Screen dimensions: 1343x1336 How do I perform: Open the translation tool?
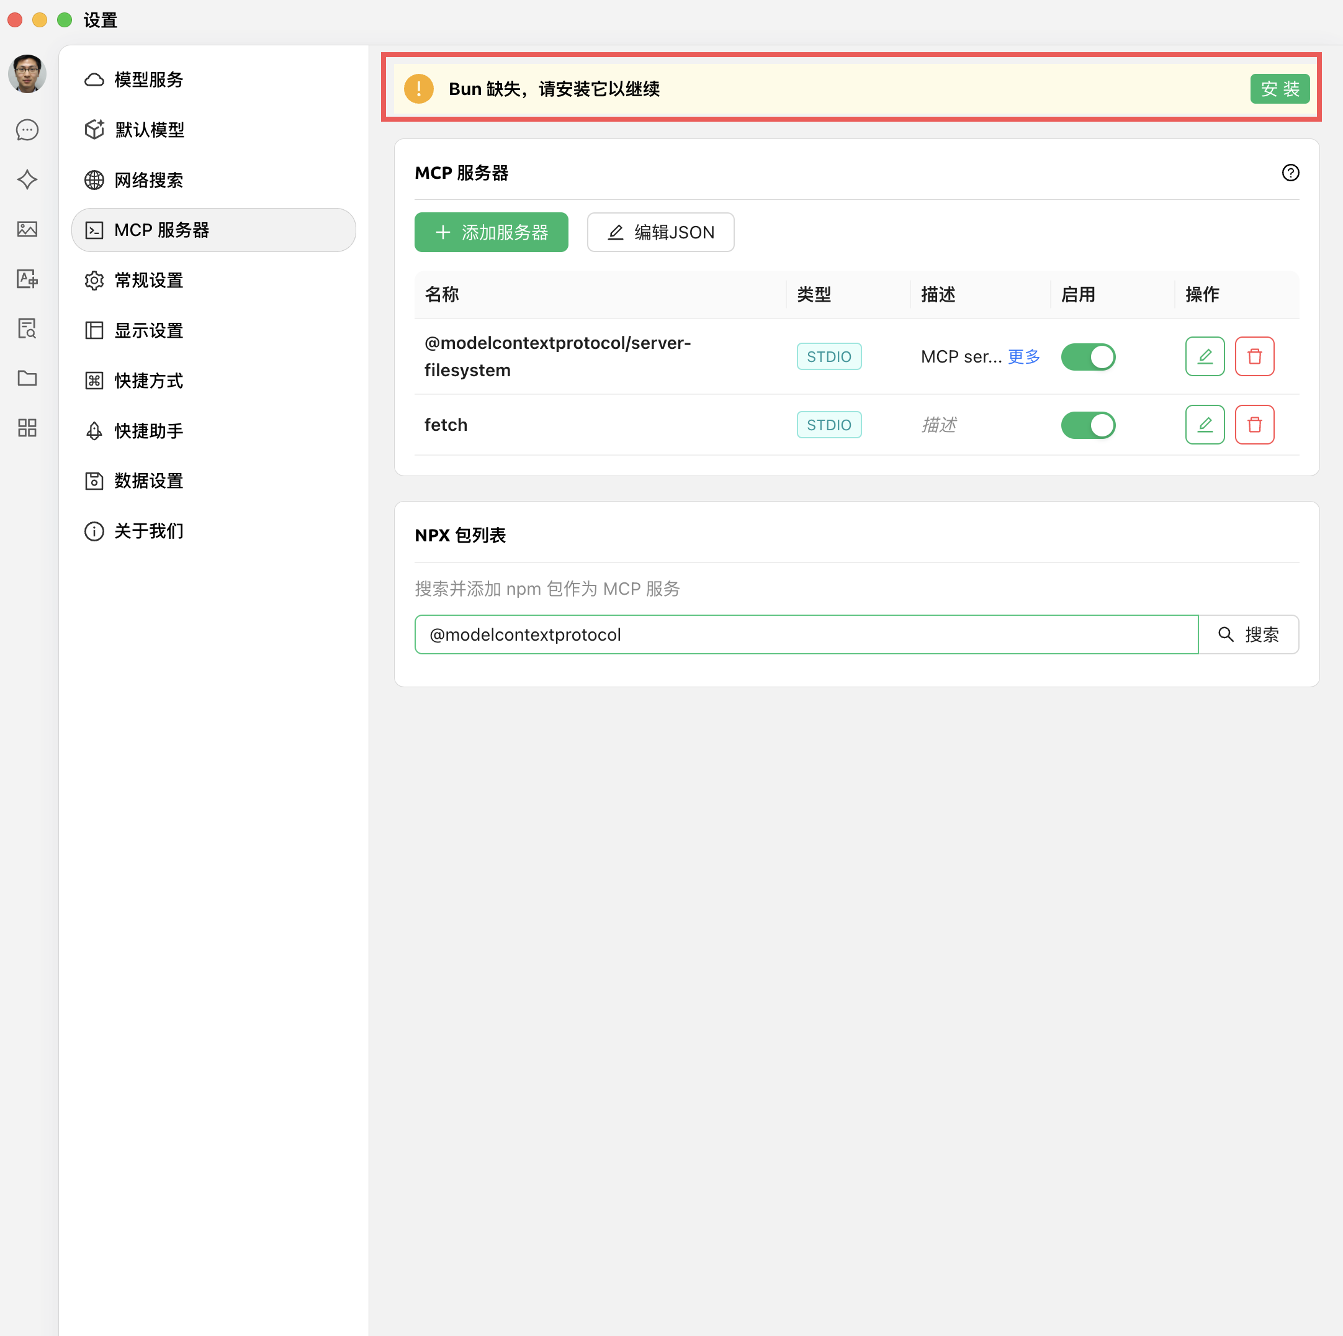pyautogui.click(x=27, y=279)
